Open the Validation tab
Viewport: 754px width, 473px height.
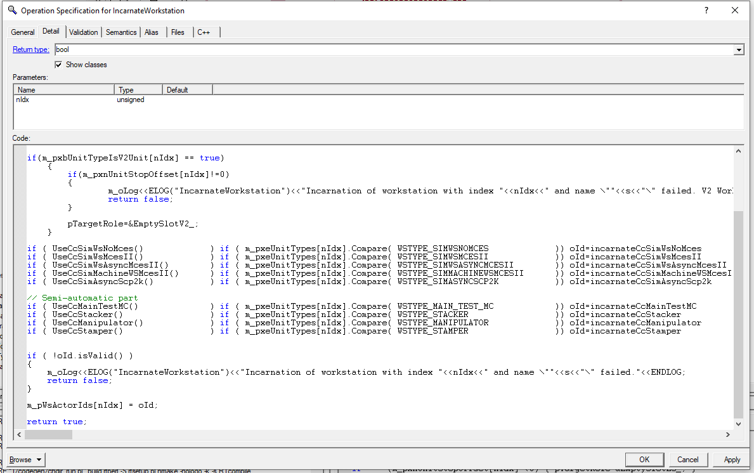click(83, 32)
